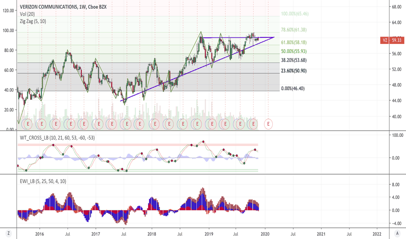Image resolution: width=406 pixels, height=239 pixels.
Task: Click the 0.00%(46.40) Fibonacci label
Action: coord(293,89)
